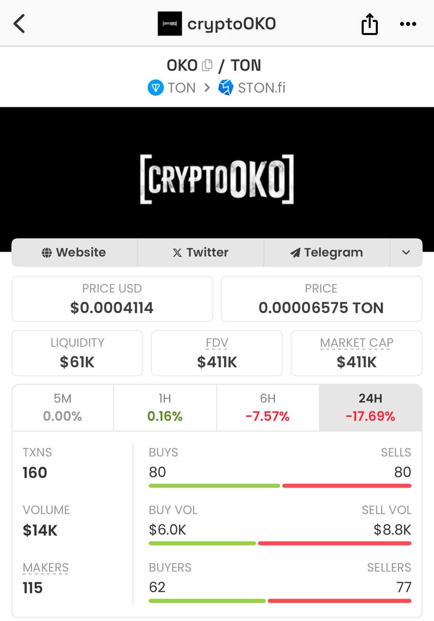Copy OKO token address icon

207,65
